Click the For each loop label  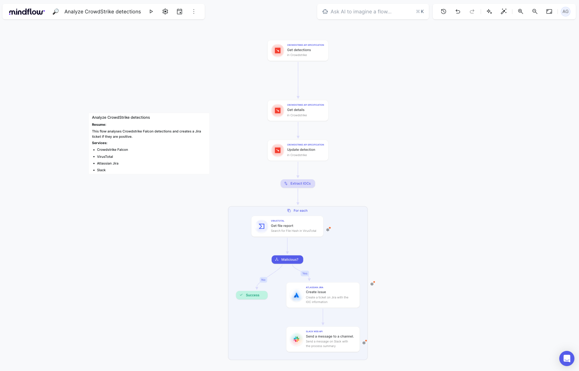point(301,211)
